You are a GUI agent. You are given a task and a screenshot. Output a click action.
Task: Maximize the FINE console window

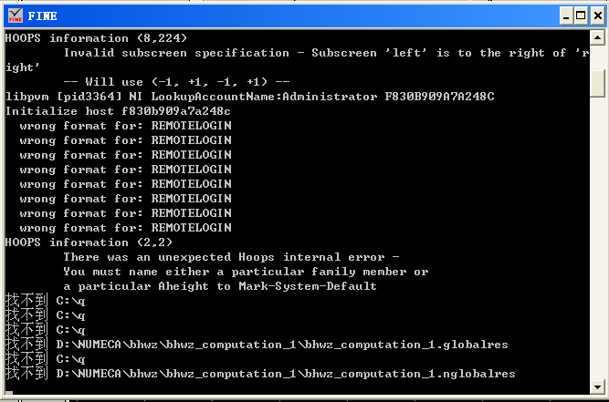pos(579,15)
